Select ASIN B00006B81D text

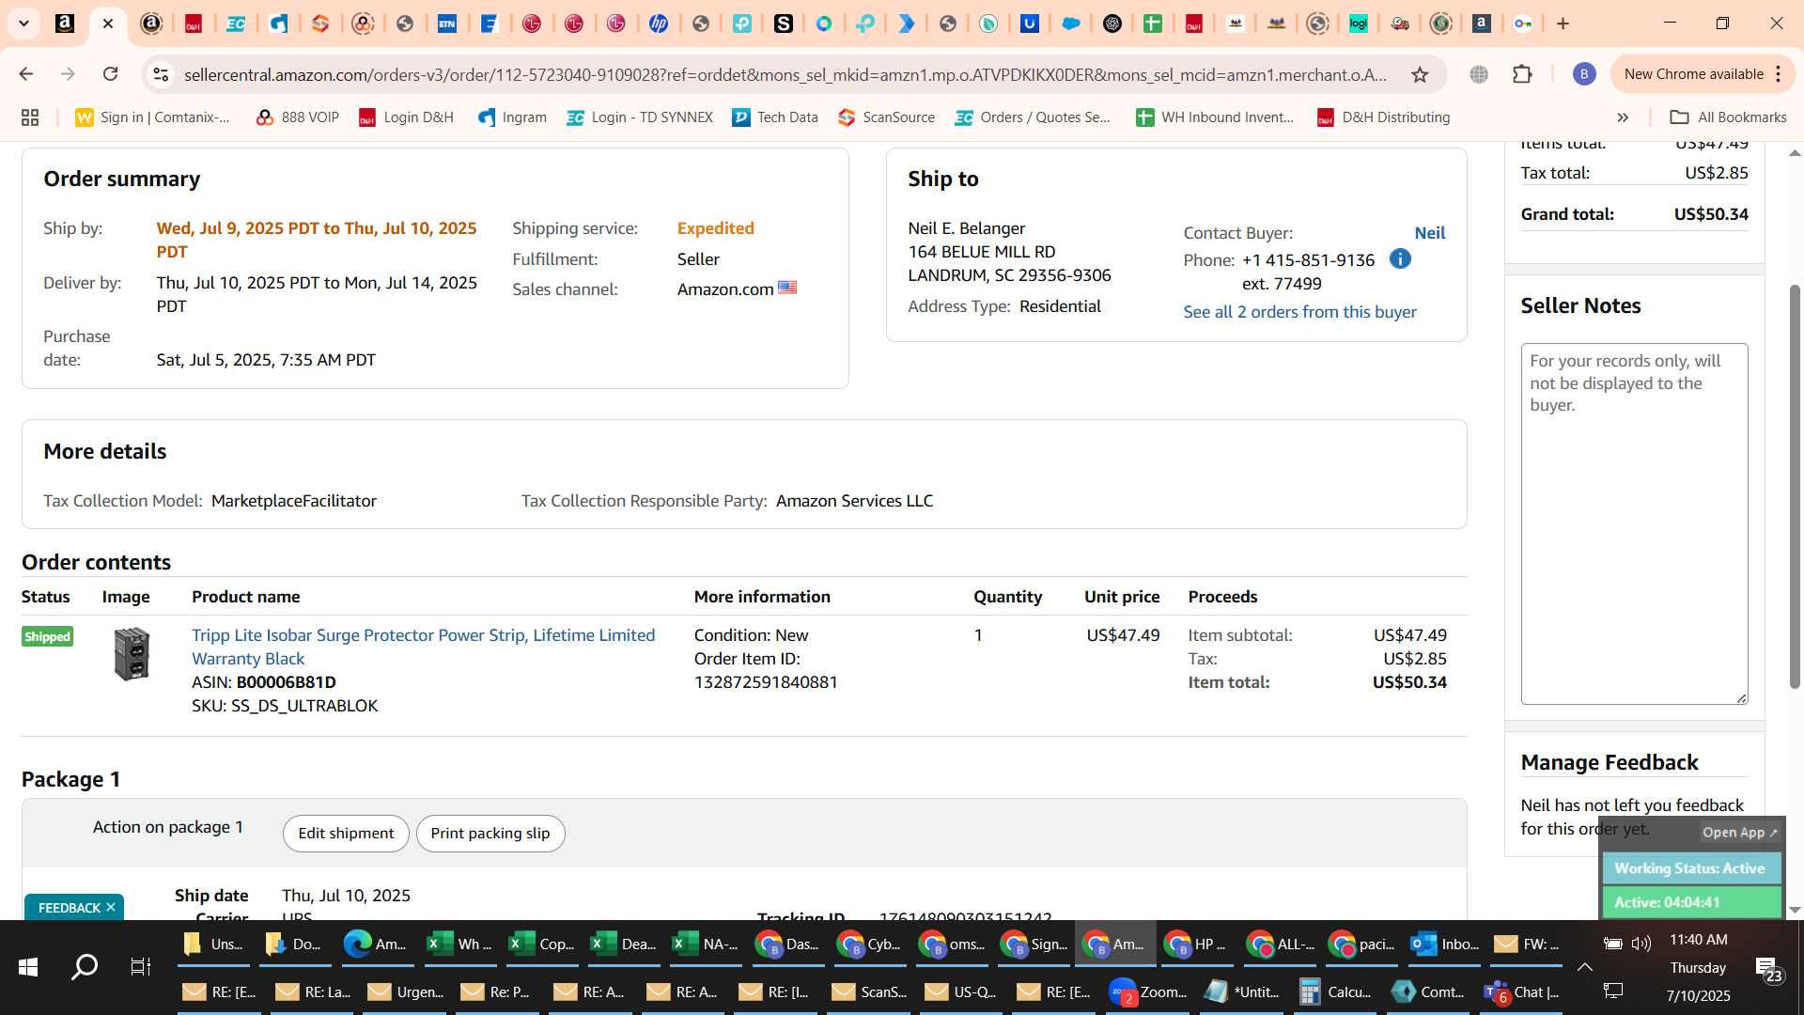pyautogui.click(x=286, y=682)
